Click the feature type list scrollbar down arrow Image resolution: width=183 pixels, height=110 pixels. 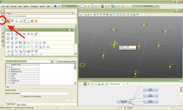[x=75, y=83]
